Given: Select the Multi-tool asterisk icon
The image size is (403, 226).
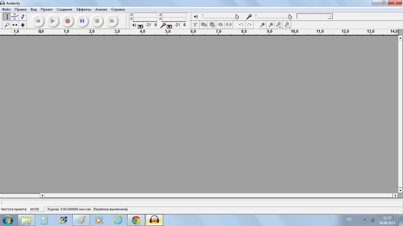Looking at the screenshot, I should [x=23, y=25].
